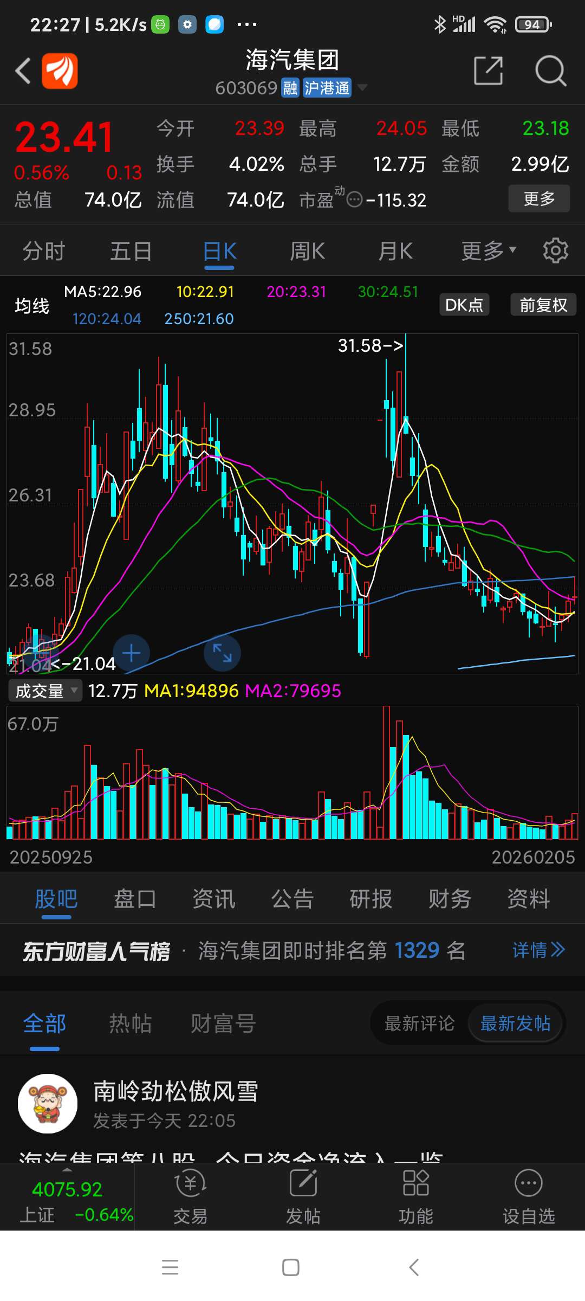Switch to 分时 chart tab
Viewport: 585px width, 1301px height.
44,251
